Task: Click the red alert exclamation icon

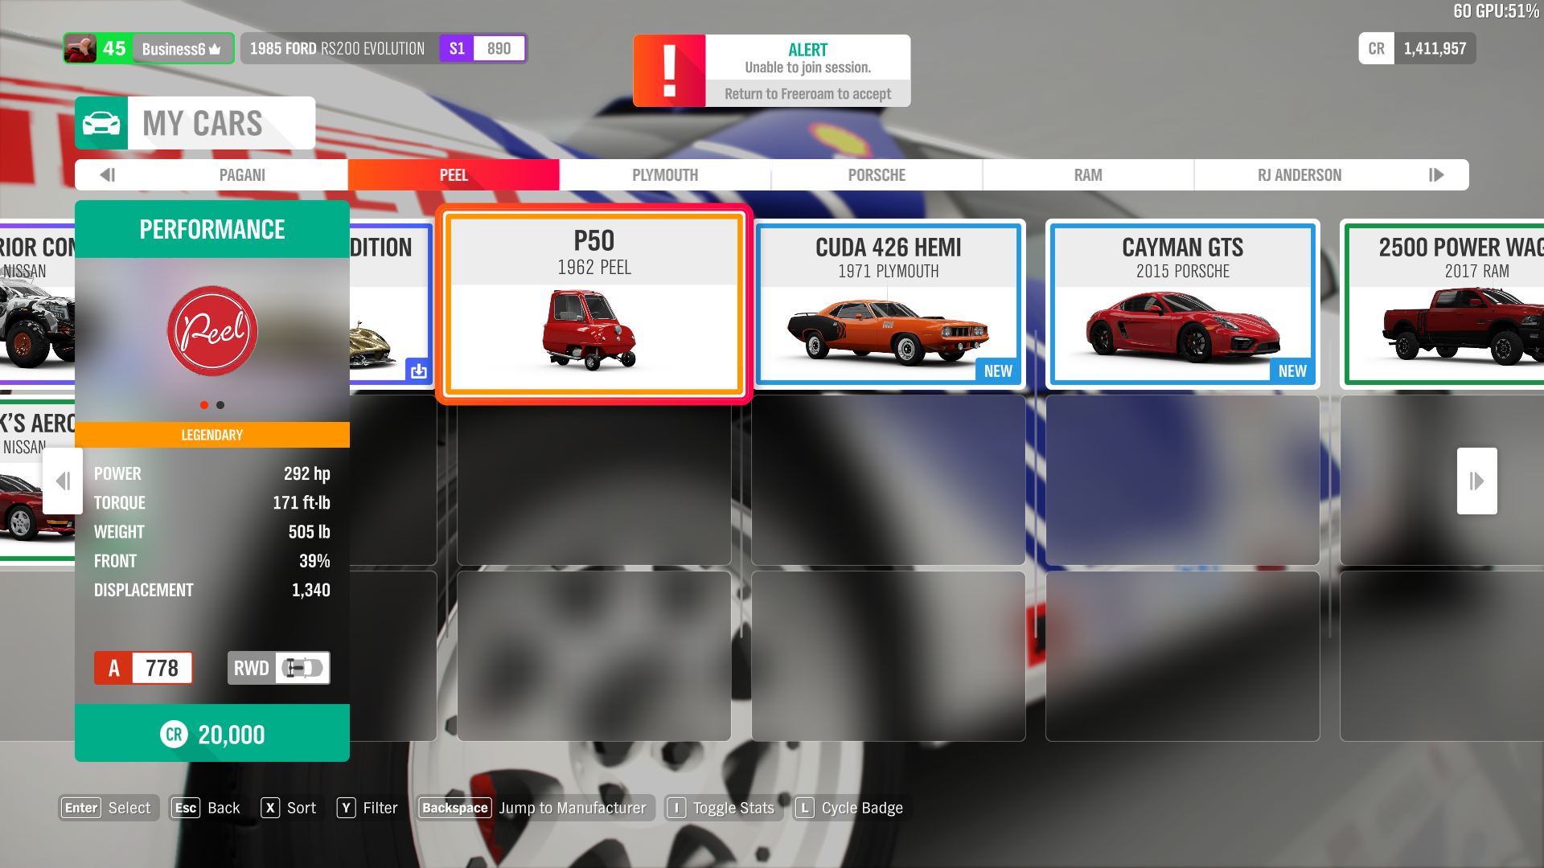Action: click(669, 71)
